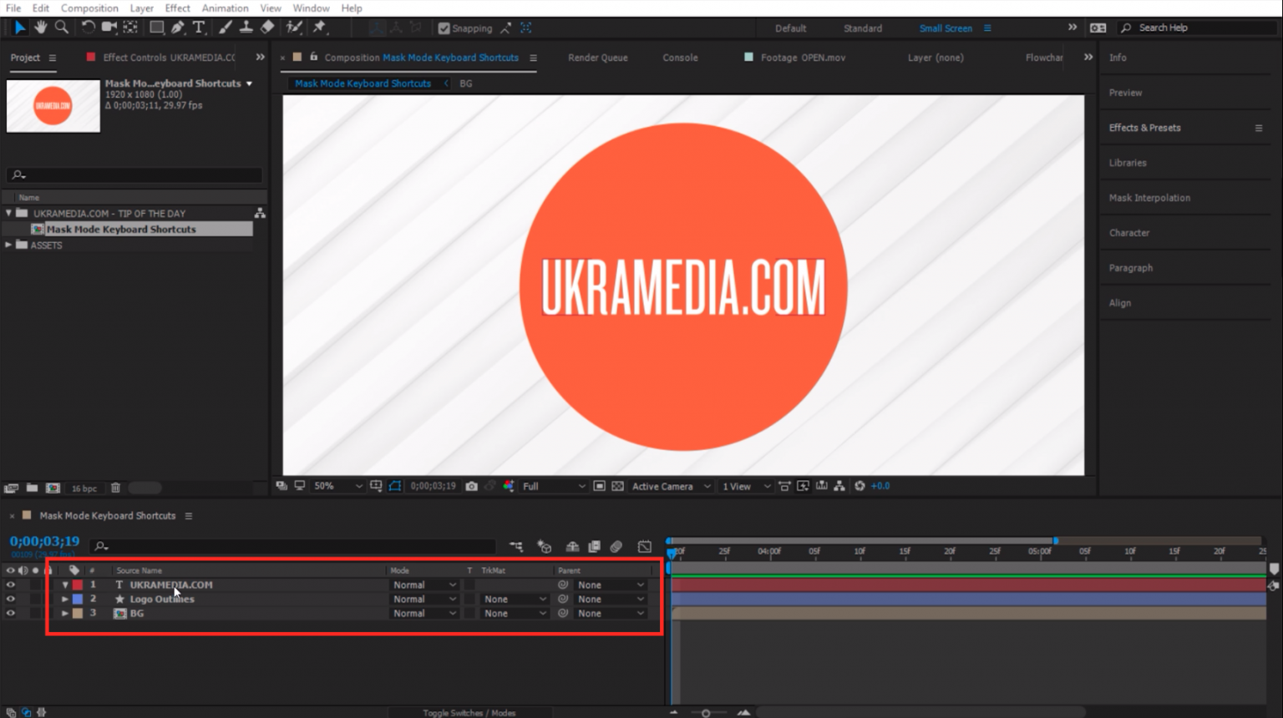1283x718 pixels.
Task: Select the Pan Behind anchor point tool
Action: point(130,28)
